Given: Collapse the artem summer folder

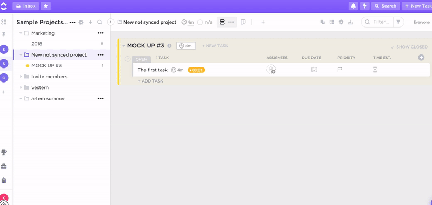Looking at the screenshot, I should 21,98.
